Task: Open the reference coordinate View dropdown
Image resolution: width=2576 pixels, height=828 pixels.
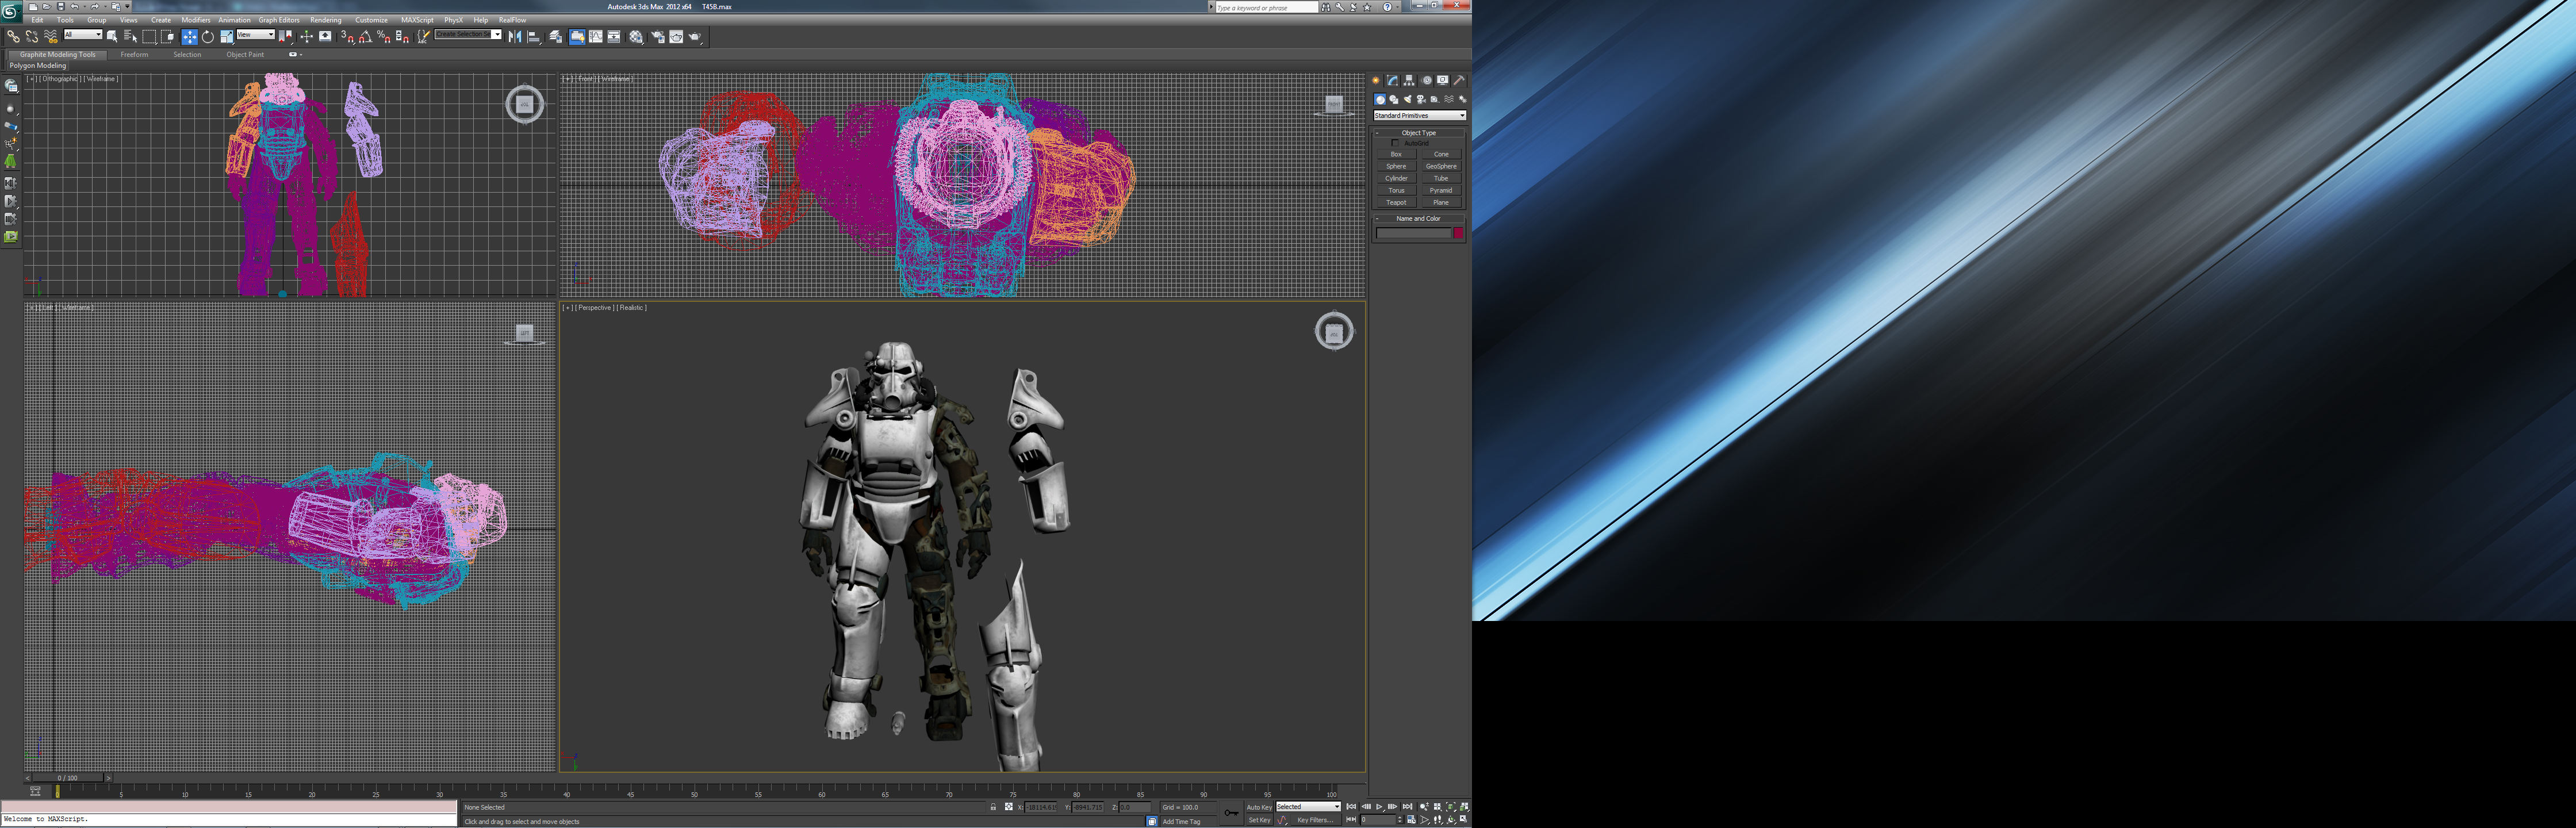Action: [255, 35]
